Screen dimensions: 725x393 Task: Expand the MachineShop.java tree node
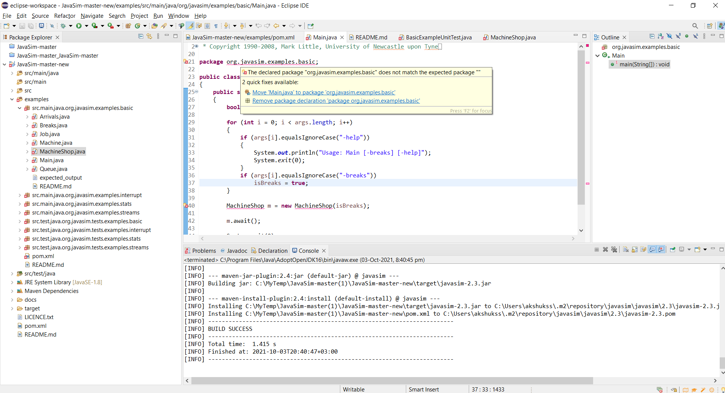(27, 152)
